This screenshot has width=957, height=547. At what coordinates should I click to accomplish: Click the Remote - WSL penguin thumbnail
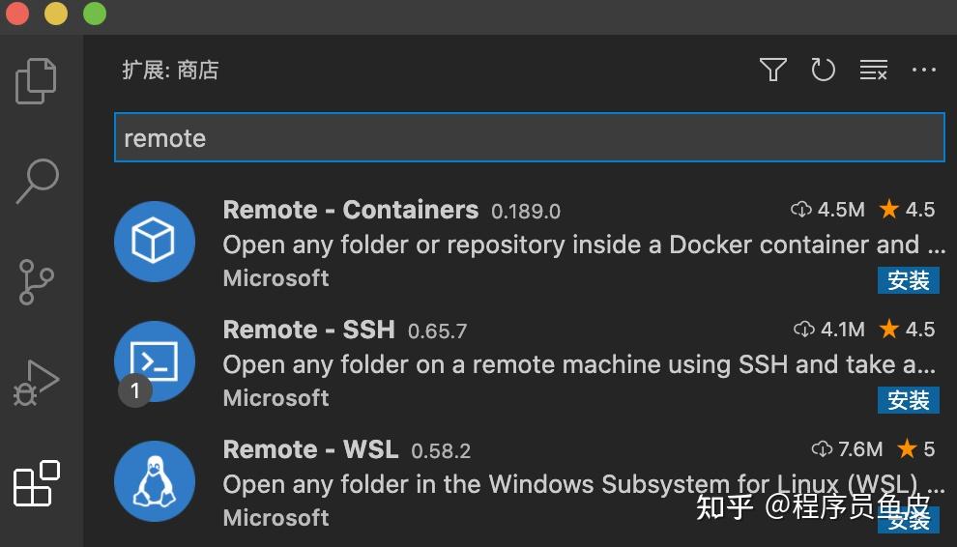click(155, 481)
